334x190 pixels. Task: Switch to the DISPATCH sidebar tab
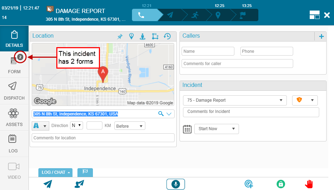coord(14,91)
